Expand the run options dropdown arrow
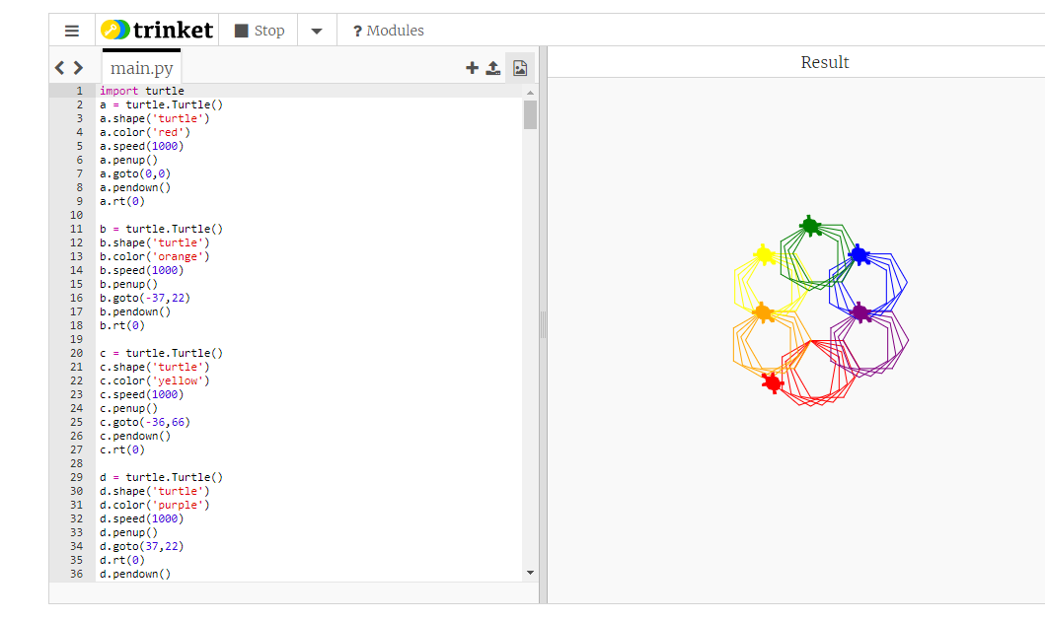Viewport: 1045px width, 620px height. pyautogui.click(x=317, y=31)
